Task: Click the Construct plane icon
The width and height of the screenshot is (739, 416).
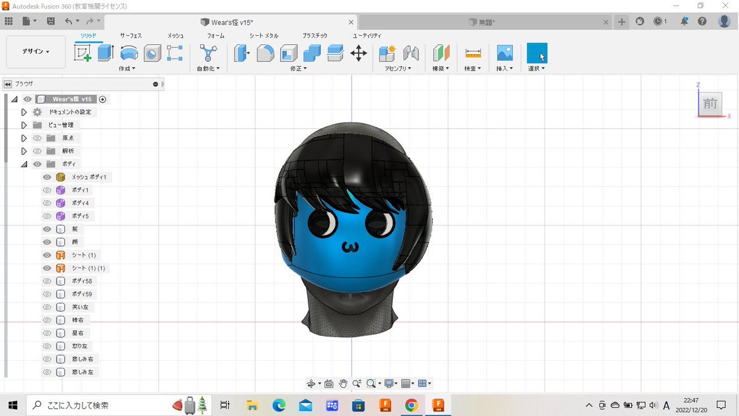Action: tap(442, 54)
